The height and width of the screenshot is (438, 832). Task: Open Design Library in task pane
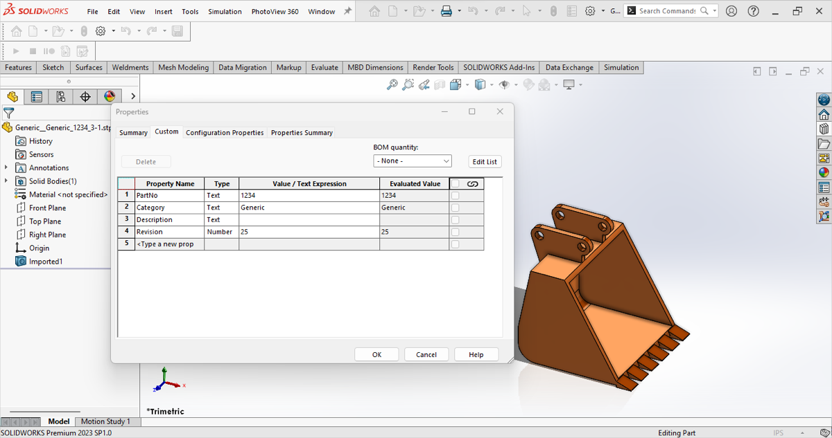click(824, 129)
